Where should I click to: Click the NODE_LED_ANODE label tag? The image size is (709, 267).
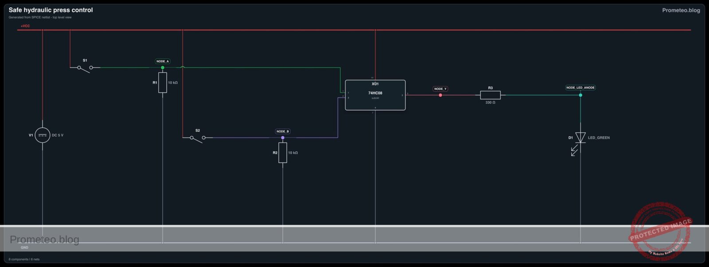(x=580, y=87)
